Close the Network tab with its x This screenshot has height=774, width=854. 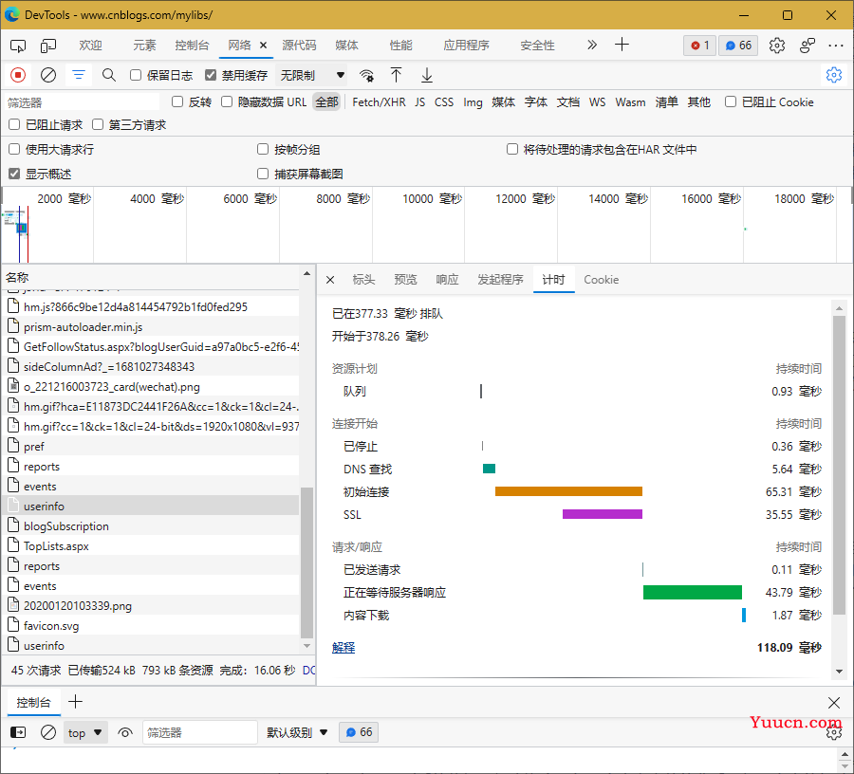(263, 46)
